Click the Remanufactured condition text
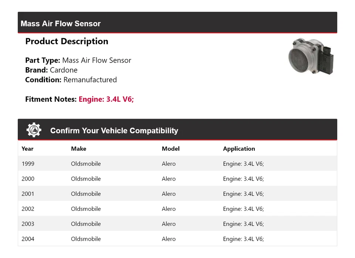 90,80
